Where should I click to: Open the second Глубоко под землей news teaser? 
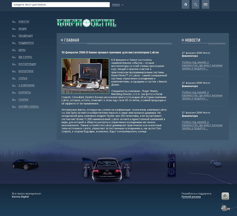click(202, 95)
